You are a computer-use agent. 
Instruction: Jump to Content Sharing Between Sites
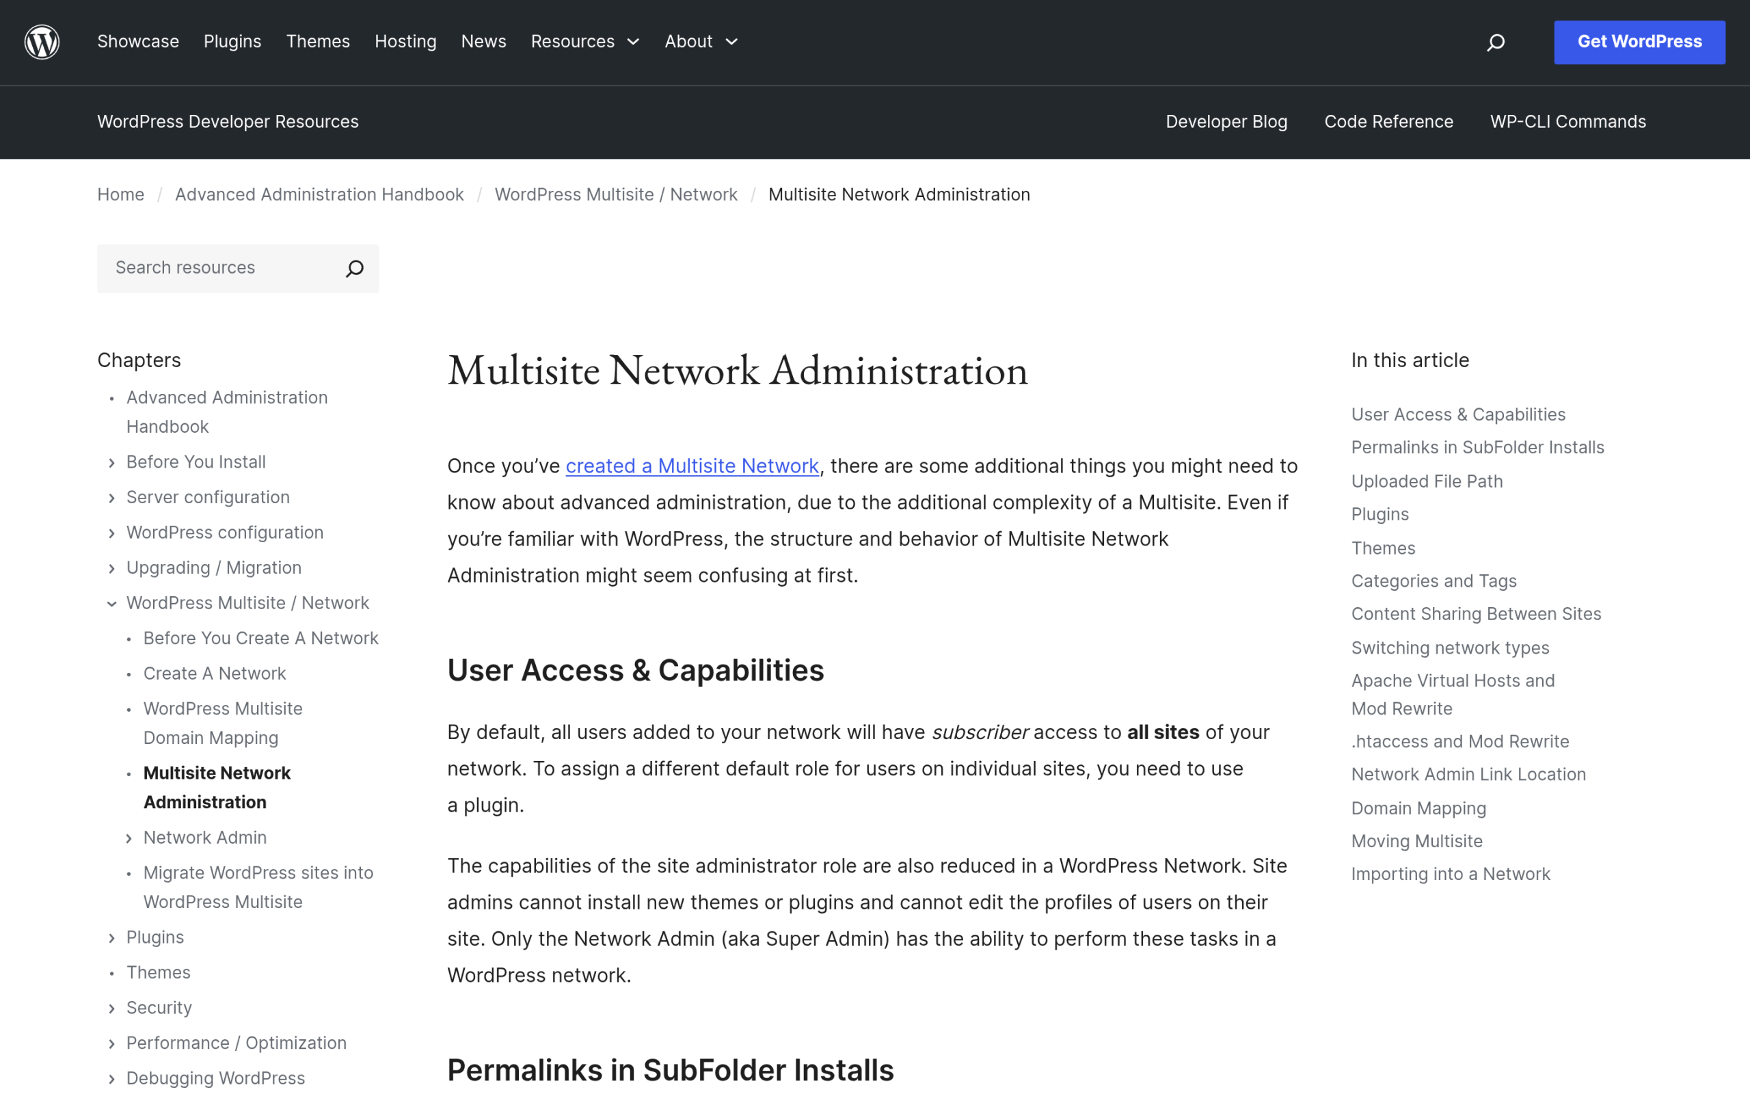click(x=1476, y=614)
